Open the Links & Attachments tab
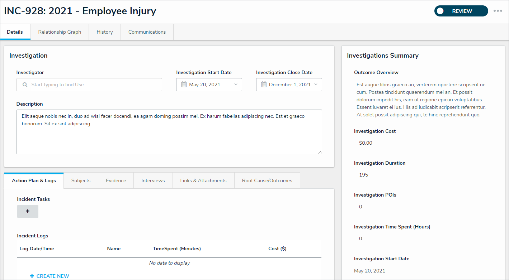Viewport: 509px width, 280px height. [203, 181]
